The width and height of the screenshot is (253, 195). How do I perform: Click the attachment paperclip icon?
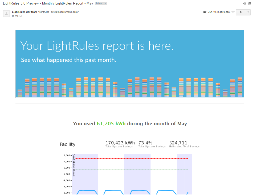click(205, 12)
